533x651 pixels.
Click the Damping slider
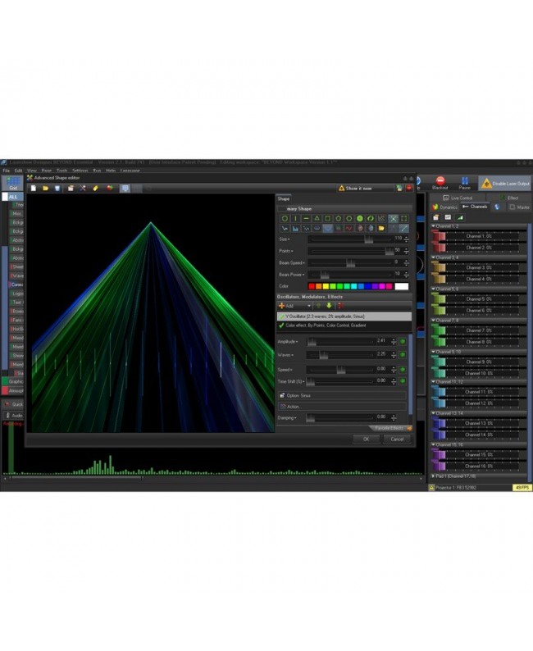coord(340,418)
